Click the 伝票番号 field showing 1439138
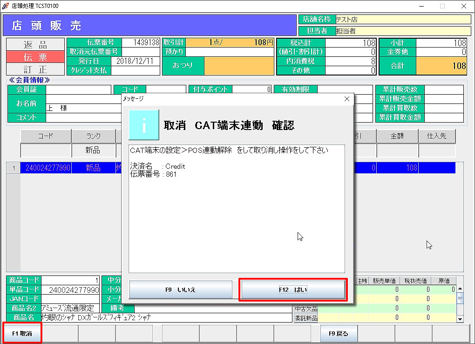The image size is (475, 344). pyautogui.click(x=141, y=42)
